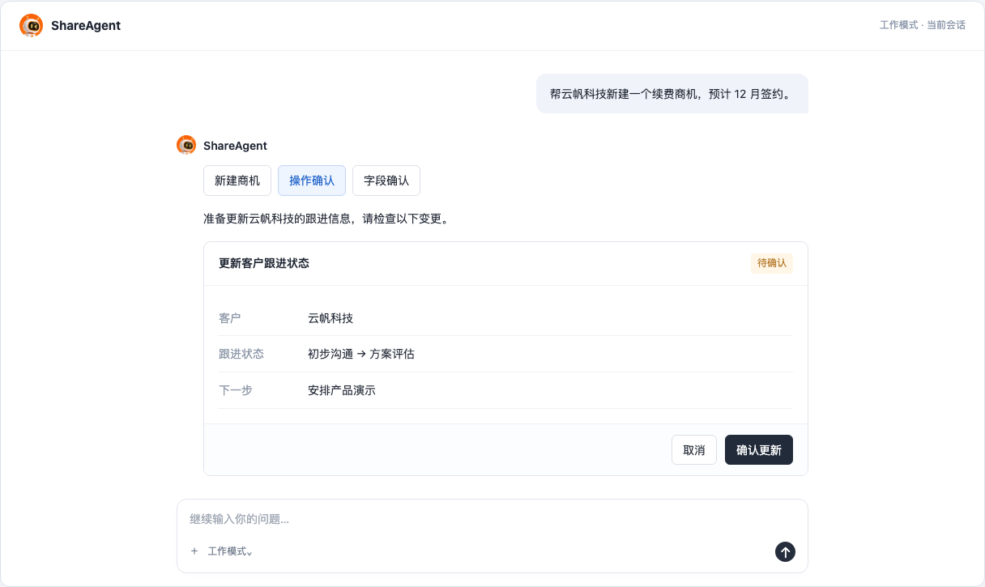Click the ShareAgent robot logo in header
Viewport: 985px width, 587px height.
[31, 26]
